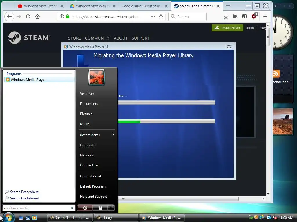Screen dimensions: 297x222
Task: Click the Install Steam button
Action: pos(227,28)
